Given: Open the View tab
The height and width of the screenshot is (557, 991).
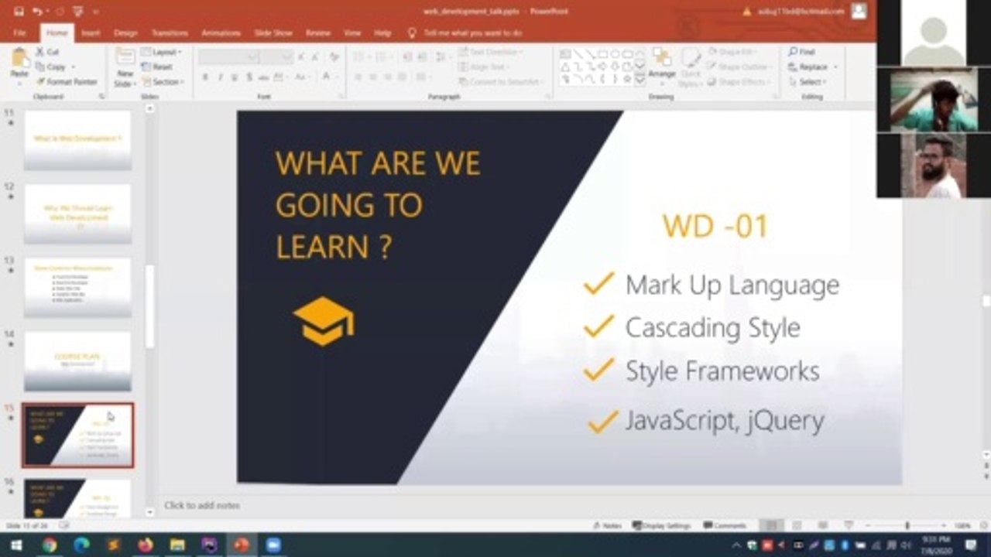Looking at the screenshot, I should coord(352,33).
